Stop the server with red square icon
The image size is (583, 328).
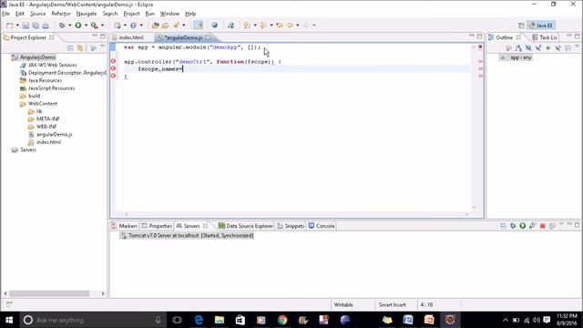(543, 226)
